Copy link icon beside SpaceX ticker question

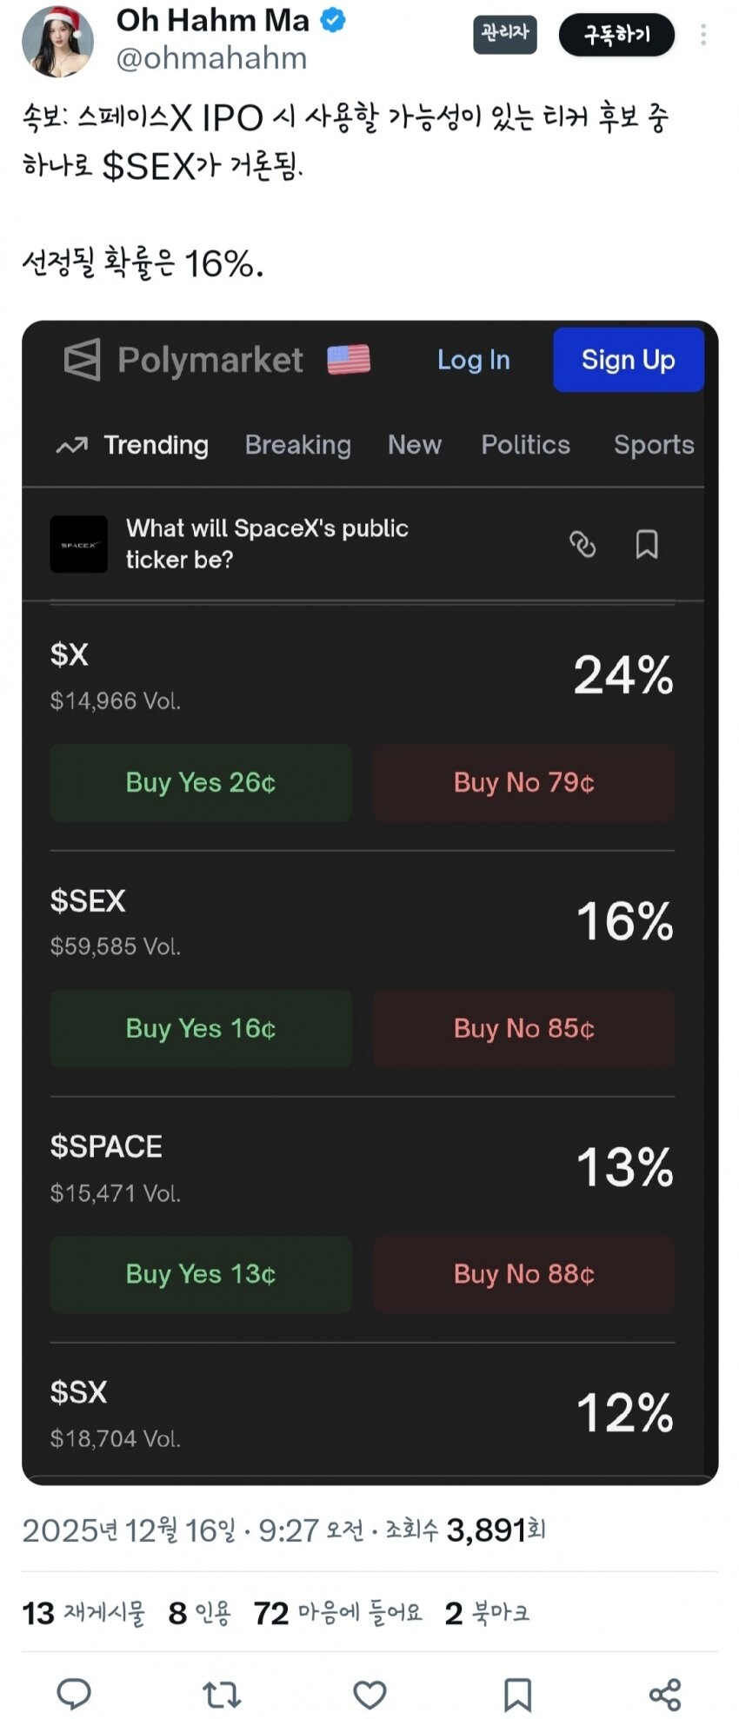pos(583,544)
